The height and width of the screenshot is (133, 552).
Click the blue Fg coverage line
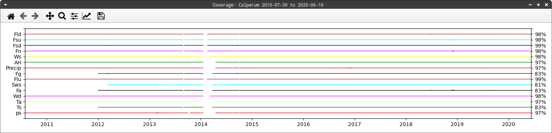coord(315,73)
